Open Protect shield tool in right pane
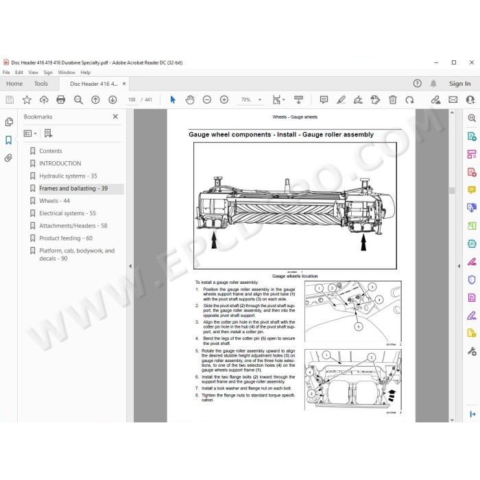 tap(472, 280)
